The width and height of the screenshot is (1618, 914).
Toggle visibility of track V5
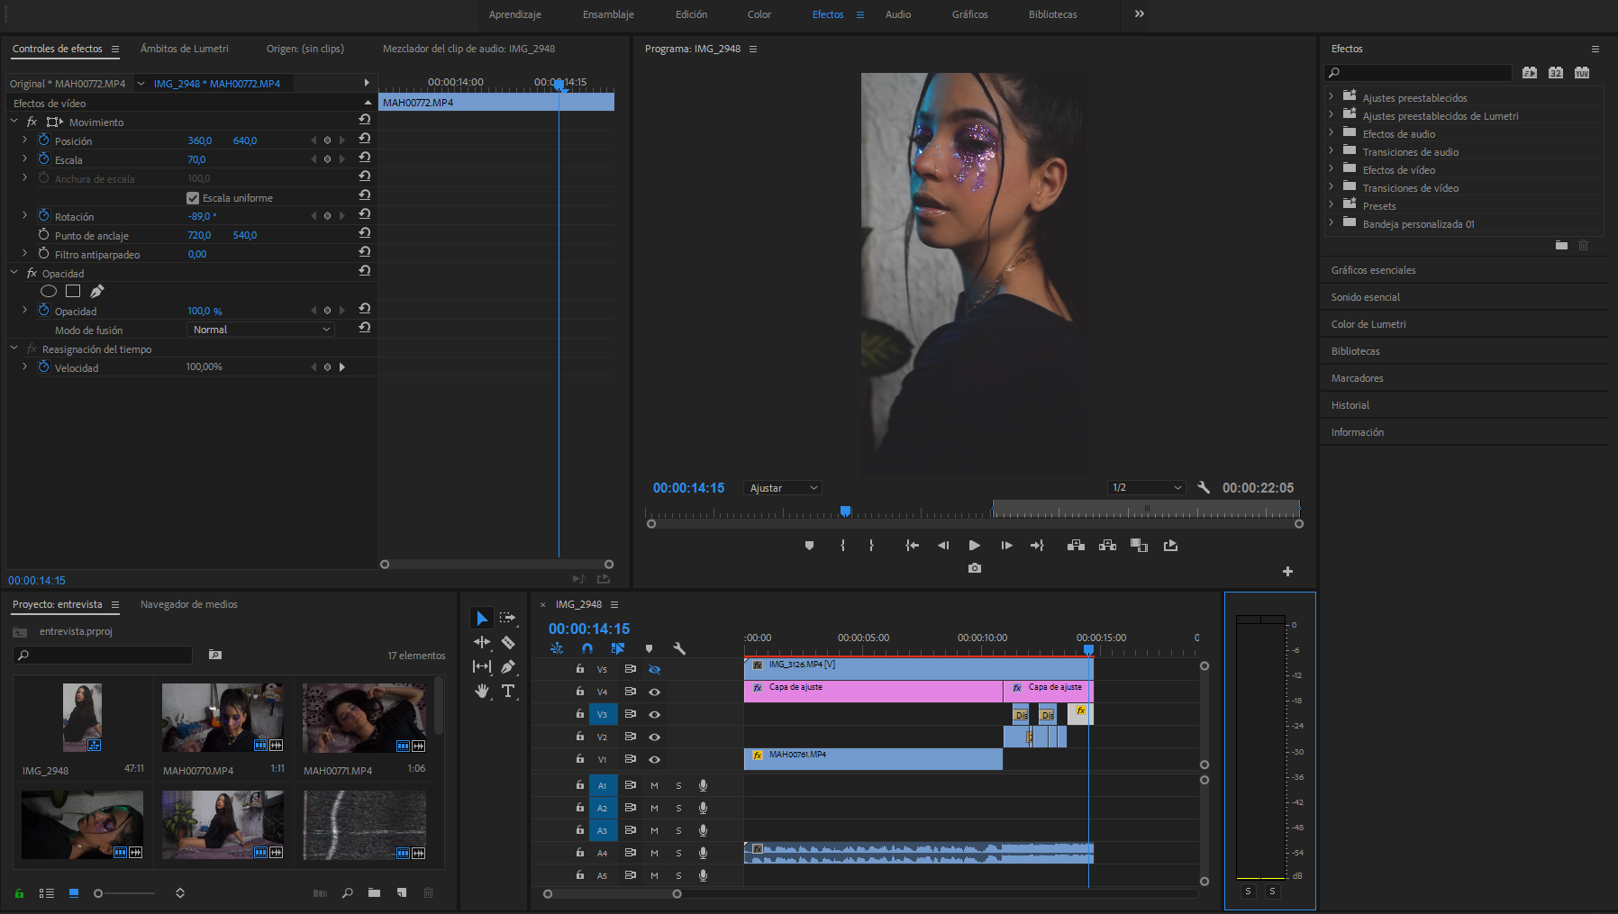(x=655, y=669)
